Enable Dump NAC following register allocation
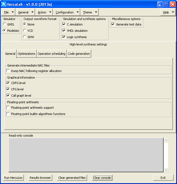The height and width of the screenshot is (184, 177). [8, 71]
